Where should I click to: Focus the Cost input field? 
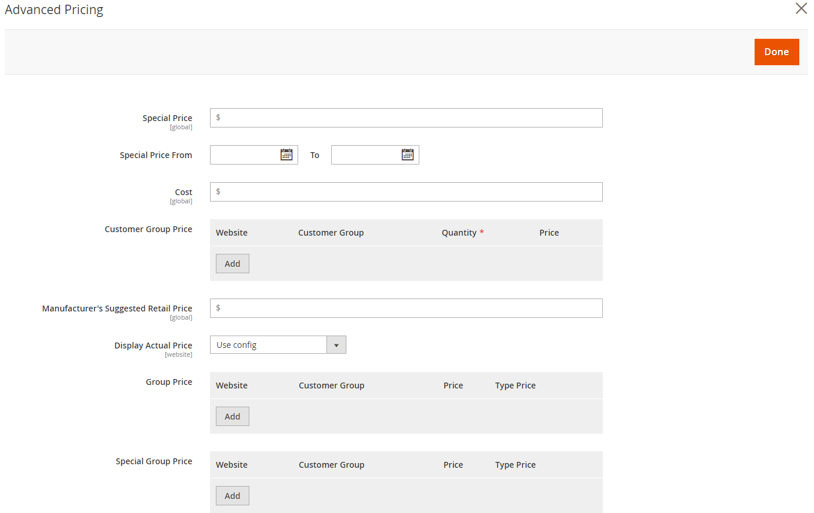(406, 192)
